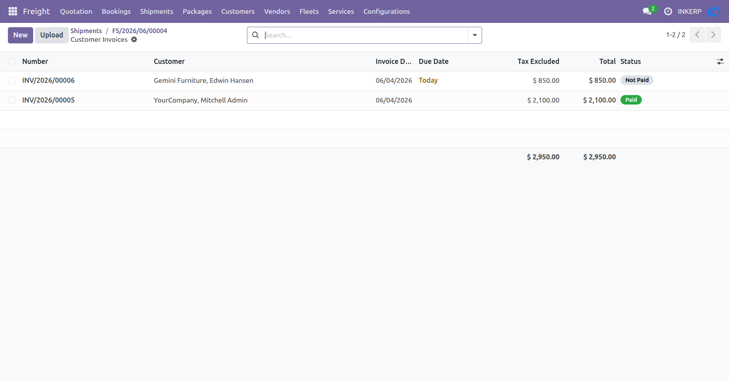Open the gear actions menu beside Customer Invoices
Viewport: 729px width, 381px height.
tap(134, 39)
